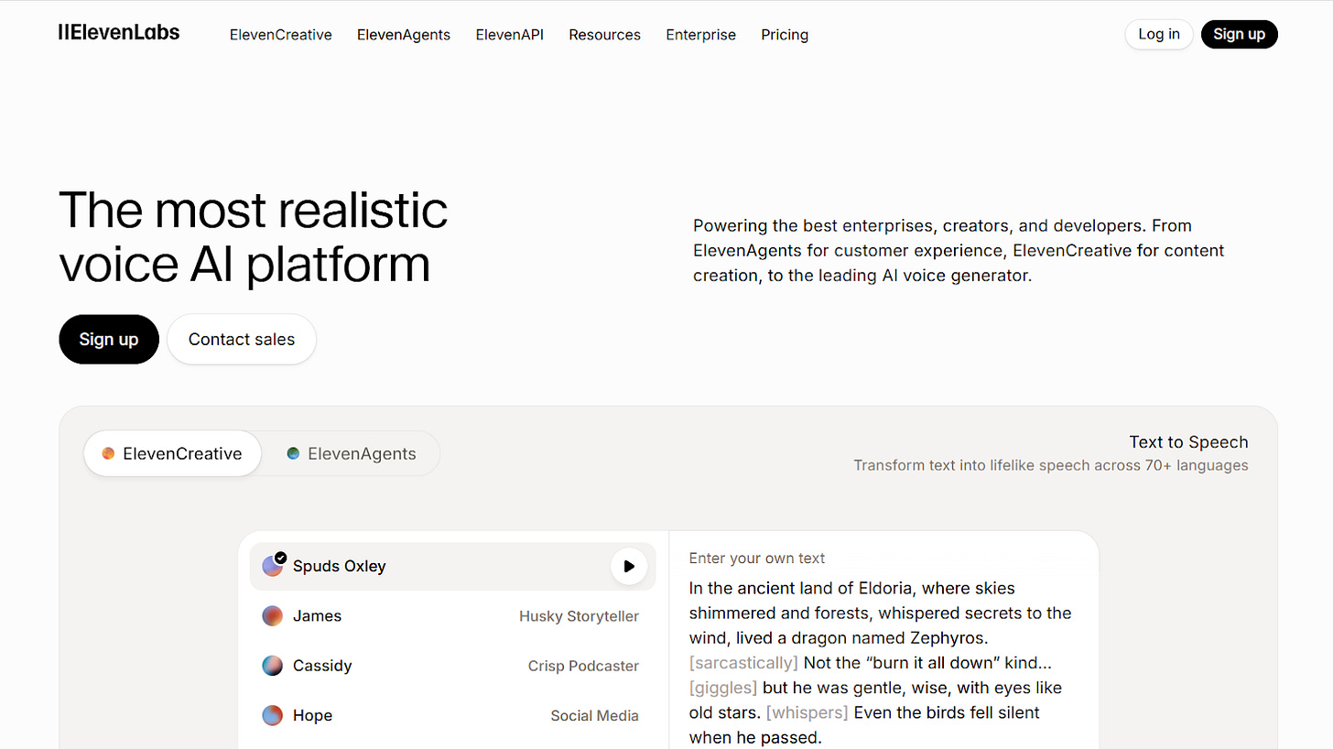Screen dimensions: 1333x749
Task: Select the Hope Social Media voice
Action: tap(453, 715)
